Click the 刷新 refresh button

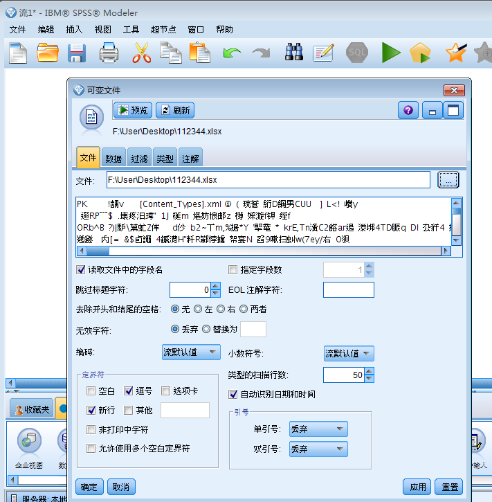click(175, 111)
